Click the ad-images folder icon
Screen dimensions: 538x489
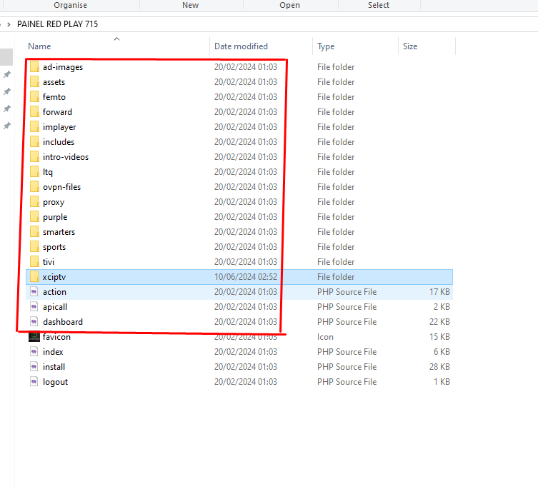[x=34, y=67]
